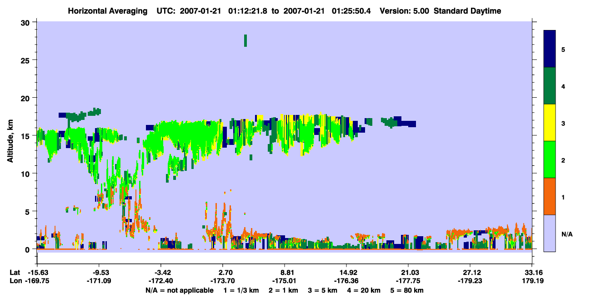Click the dark blue level 5 legend swatch
The height and width of the screenshot is (303, 591).
550,49
